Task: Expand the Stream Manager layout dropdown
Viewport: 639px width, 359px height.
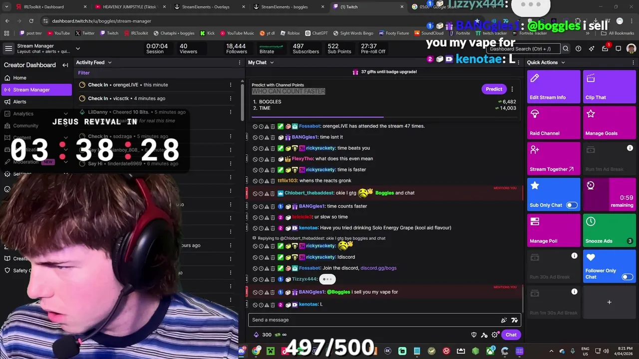Action: (78, 48)
